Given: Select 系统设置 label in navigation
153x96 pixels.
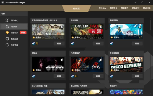Looking at the screenshot, I should point(15,39).
